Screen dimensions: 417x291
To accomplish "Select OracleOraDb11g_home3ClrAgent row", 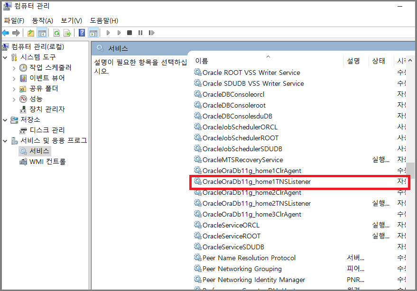I will (299, 214).
